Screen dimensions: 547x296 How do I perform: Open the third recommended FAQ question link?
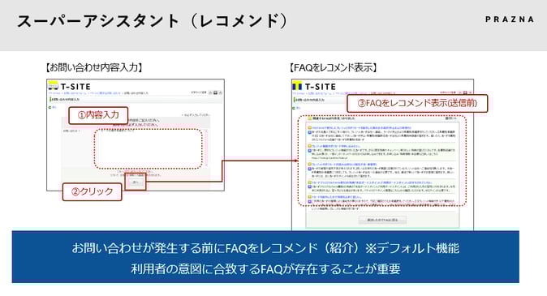[344, 164]
